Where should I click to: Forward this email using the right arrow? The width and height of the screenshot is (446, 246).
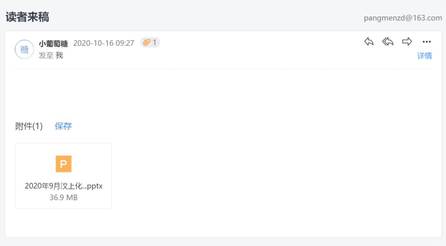coord(407,42)
